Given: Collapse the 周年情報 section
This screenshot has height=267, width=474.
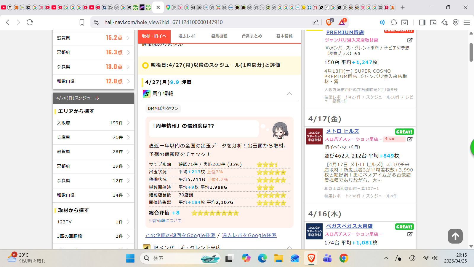Looking at the screenshot, I should [289, 94].
